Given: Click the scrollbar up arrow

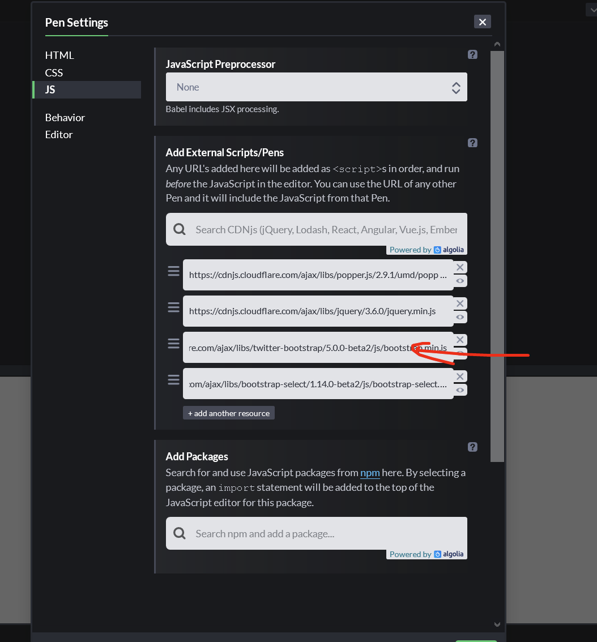Looking at the screenshot, I should point(497,44).
